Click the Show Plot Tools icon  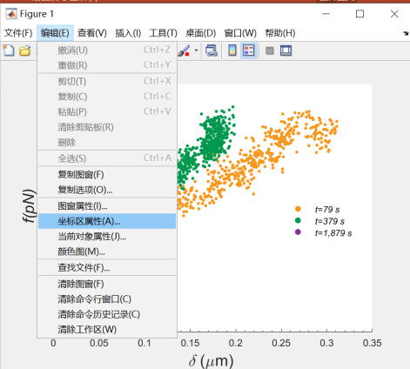(x=286, y=50)
